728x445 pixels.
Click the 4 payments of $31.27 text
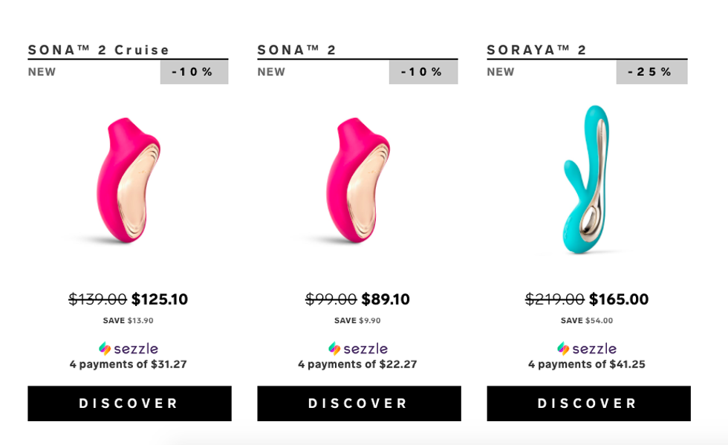(128, 364)
